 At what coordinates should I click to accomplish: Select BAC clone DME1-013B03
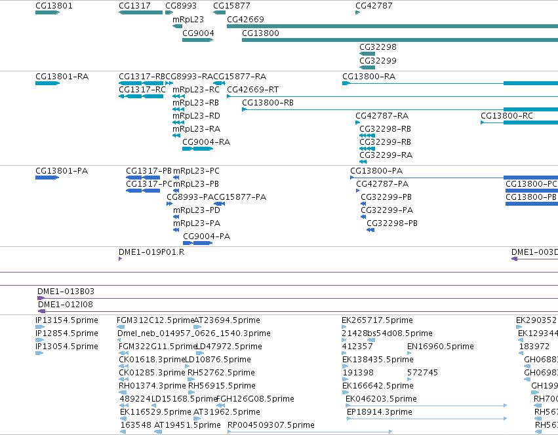click(x=66, y=292)
